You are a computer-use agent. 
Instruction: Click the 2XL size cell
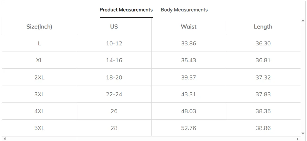point(39,77)
